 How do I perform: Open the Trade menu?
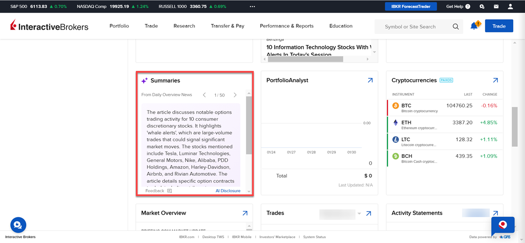click(x=152, y=26)
